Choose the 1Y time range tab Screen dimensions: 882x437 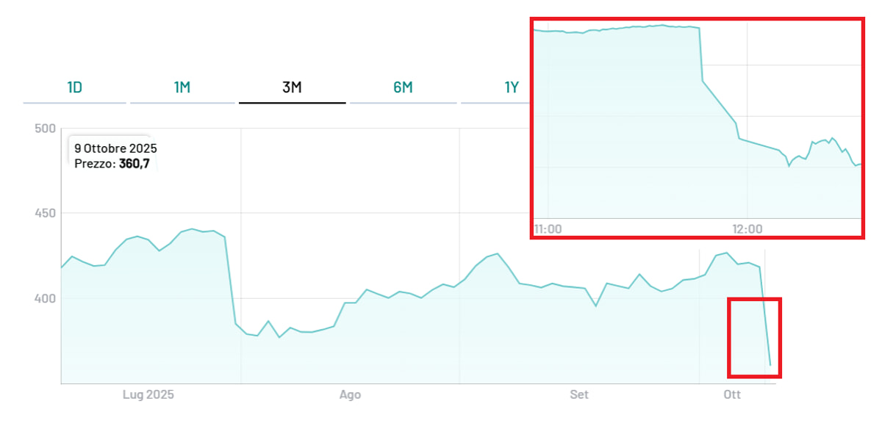(512, 88)
